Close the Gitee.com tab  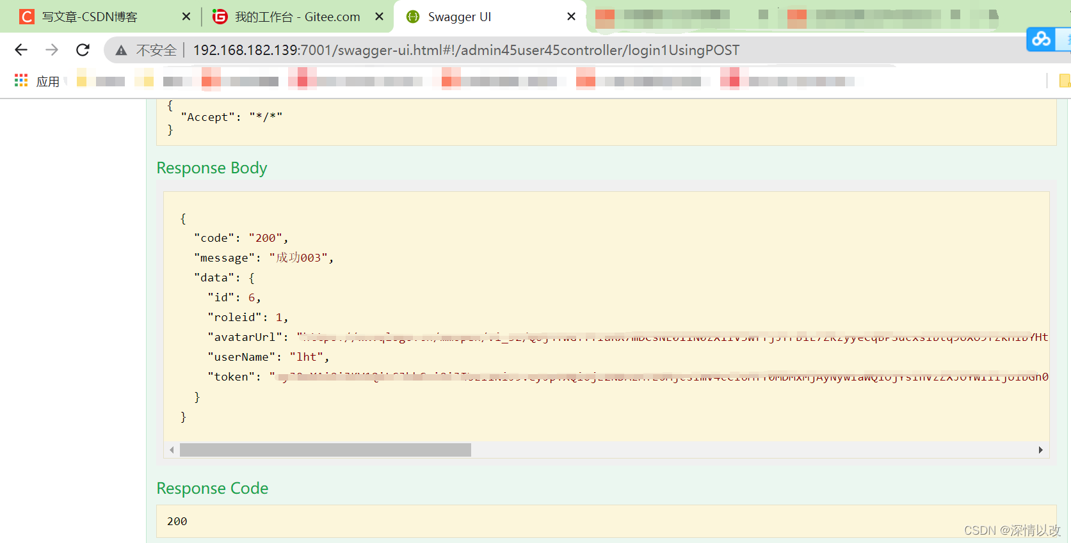pos(380,17)
